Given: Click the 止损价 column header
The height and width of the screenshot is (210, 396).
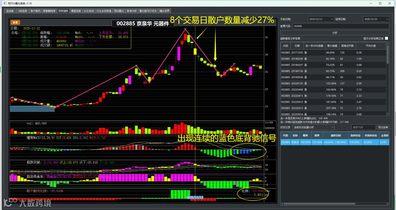Looking at the screenshot, I should click(x=384, y=135).
